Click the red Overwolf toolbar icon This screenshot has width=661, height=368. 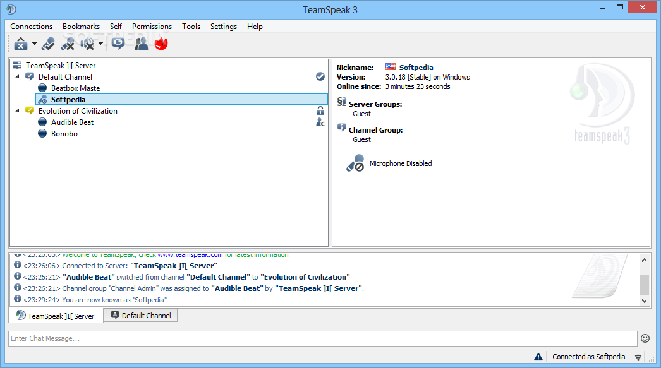[161, 44]
